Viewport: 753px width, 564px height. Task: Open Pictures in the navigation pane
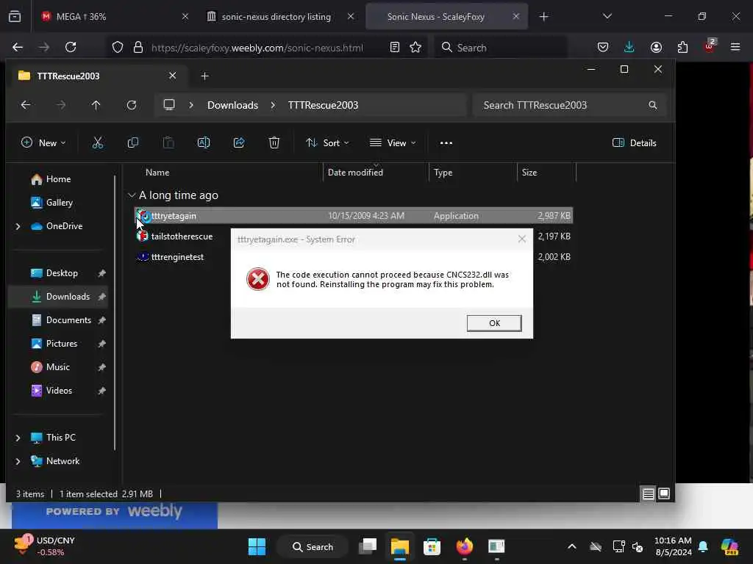[x=62, y=344]
